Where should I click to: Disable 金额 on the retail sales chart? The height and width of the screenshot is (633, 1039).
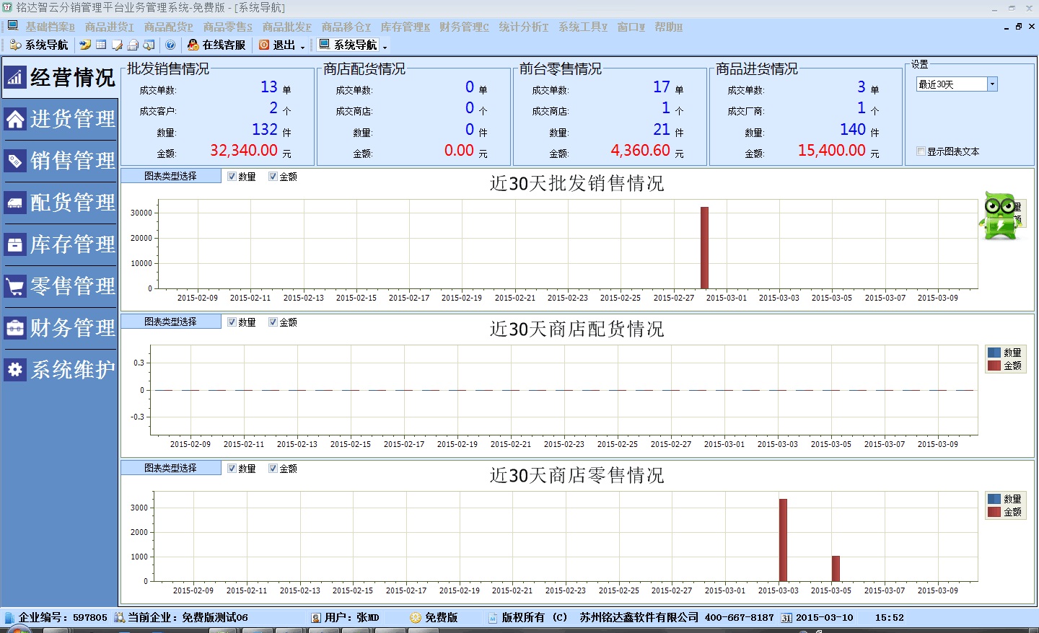pyautogui.click(x=272, y=468)
